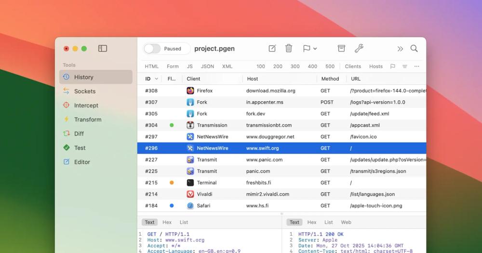This screenshot has width=482, height=253.
Task: Open the flag dropdown chevron
Action: pos(315,49)
